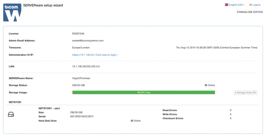266x138 pixels.
Task: Click the STANDALONE EDITION label
Action: click(250, 12)
